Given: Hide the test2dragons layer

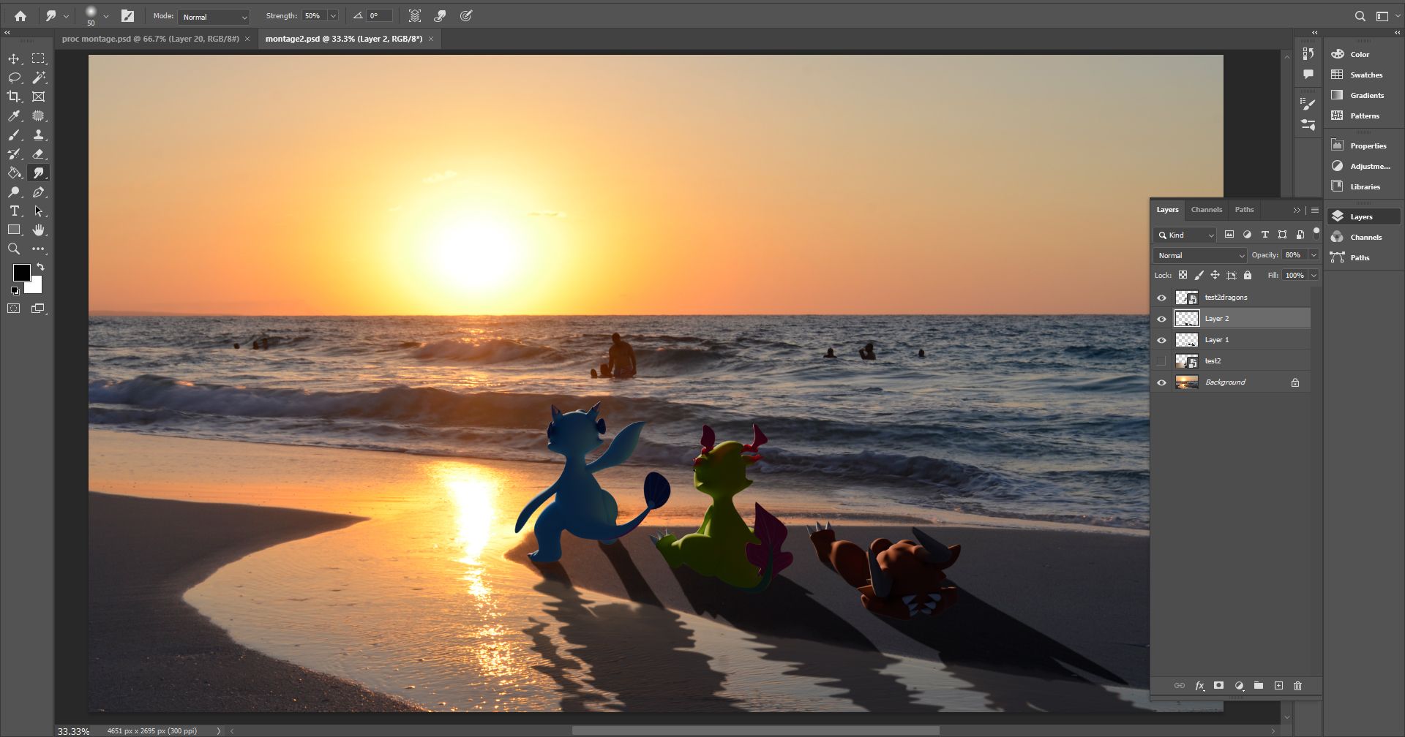Looking at the screenshot, I should pyautogui.click(x=1161, y=298).
